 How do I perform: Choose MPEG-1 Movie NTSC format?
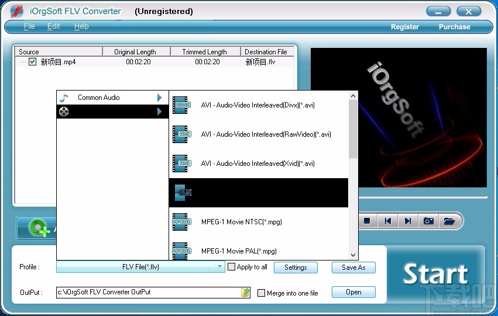(x=259, y=222)
